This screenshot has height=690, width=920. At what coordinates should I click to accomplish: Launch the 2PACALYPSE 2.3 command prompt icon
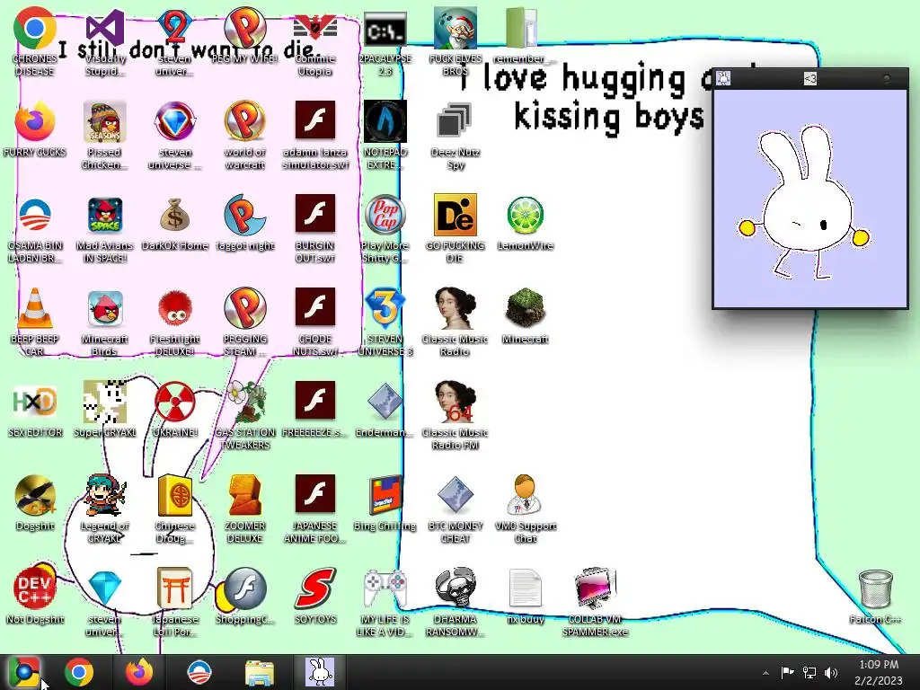point(385,30)
